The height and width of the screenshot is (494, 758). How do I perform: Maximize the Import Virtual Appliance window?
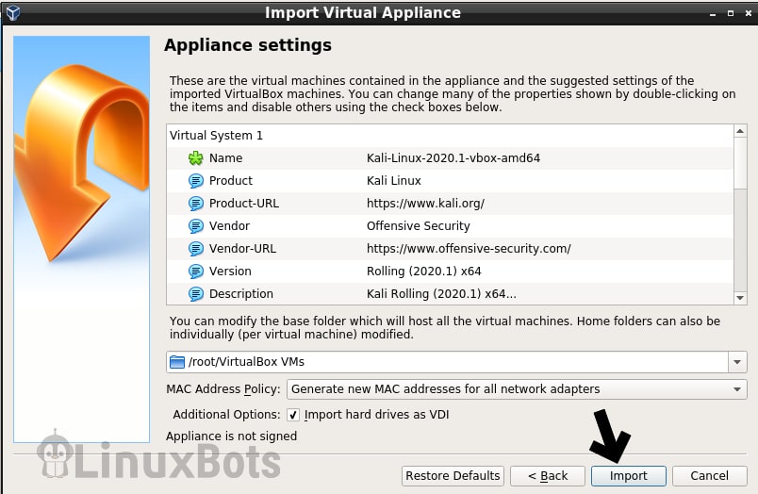[731, 13]
